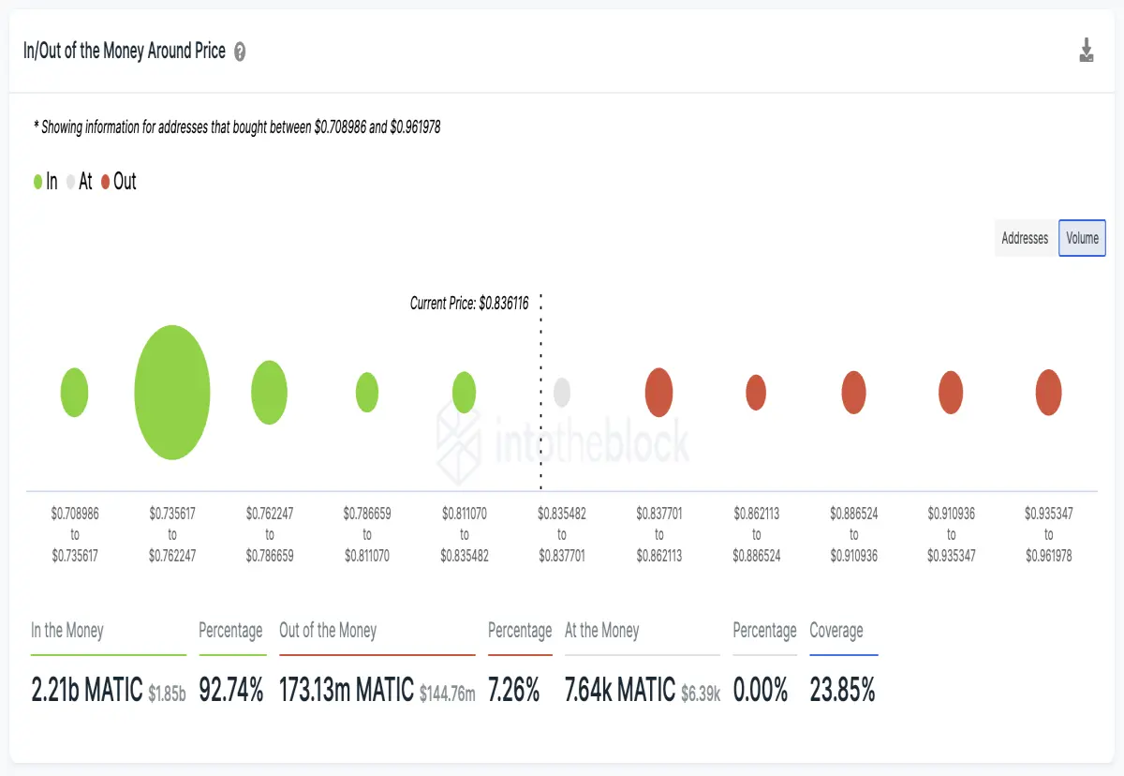Select red bubble for $0.837701 to $0.862113
Viewport: 1124px width, 776px height.
(659, 392)
